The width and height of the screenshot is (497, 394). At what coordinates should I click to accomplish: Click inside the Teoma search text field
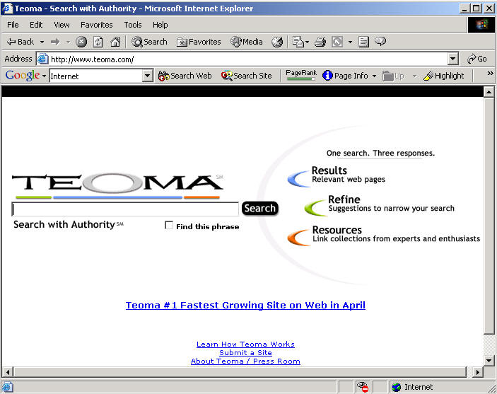pyautogui.click(x=125, y=209)
